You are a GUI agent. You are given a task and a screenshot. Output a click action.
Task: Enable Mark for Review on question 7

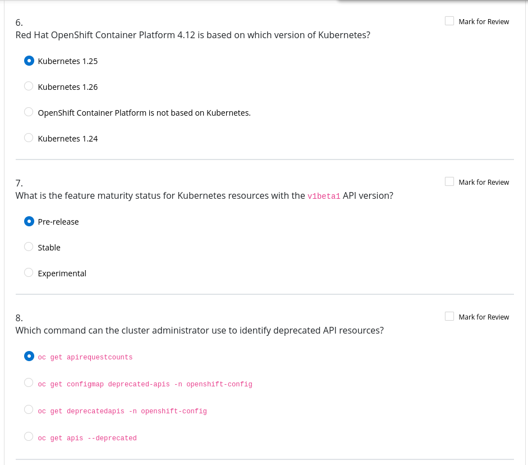(x=449, y=182)
